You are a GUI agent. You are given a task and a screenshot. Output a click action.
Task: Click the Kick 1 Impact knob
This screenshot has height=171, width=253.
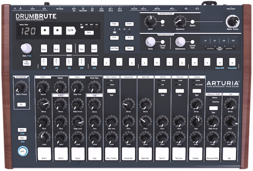43,87
